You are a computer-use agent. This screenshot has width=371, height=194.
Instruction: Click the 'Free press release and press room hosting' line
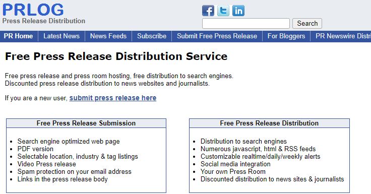(119, 76)
